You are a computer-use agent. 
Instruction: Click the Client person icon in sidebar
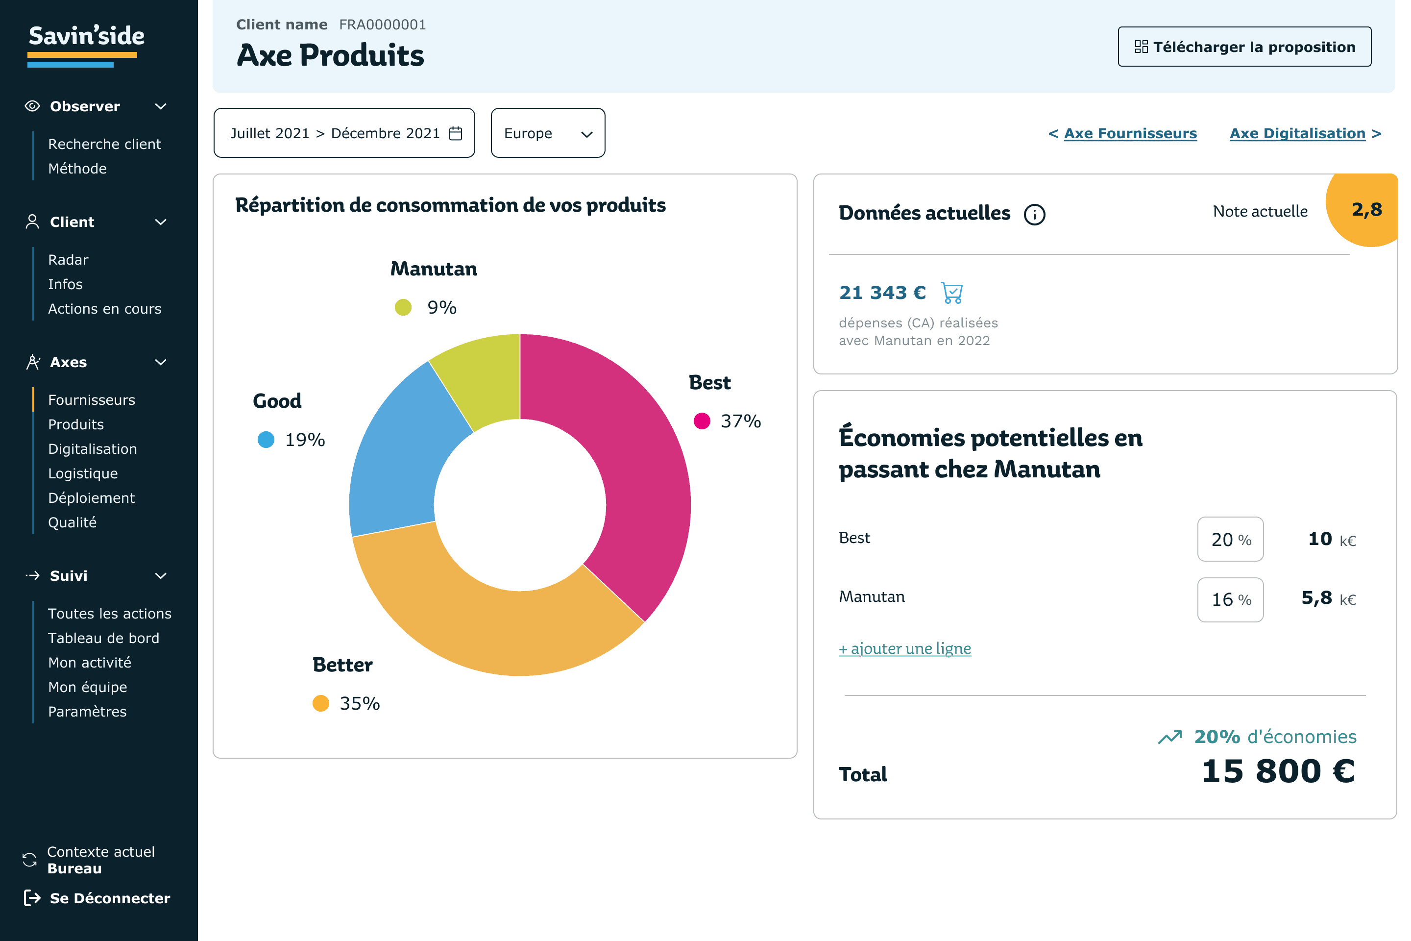tap(32, 222)
